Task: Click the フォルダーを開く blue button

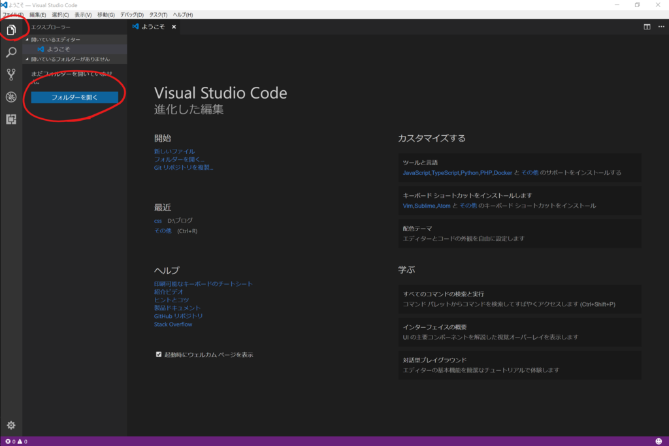Action: [74, 97]
